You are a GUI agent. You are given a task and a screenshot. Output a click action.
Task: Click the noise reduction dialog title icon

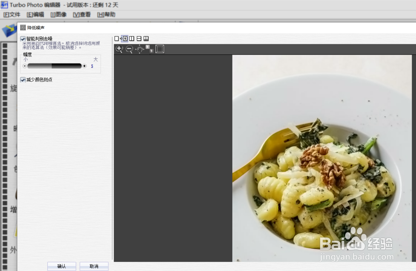[x=23, y=28]
